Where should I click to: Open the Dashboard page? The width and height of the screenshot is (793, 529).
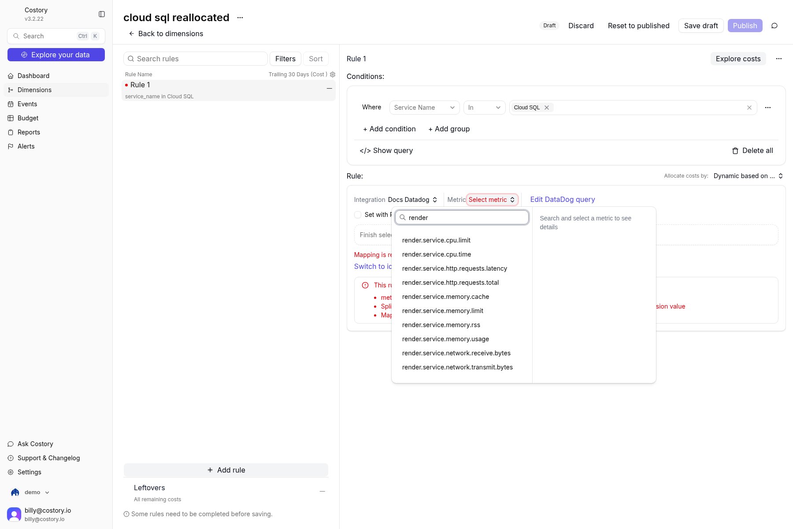click(x=56, y=76)
